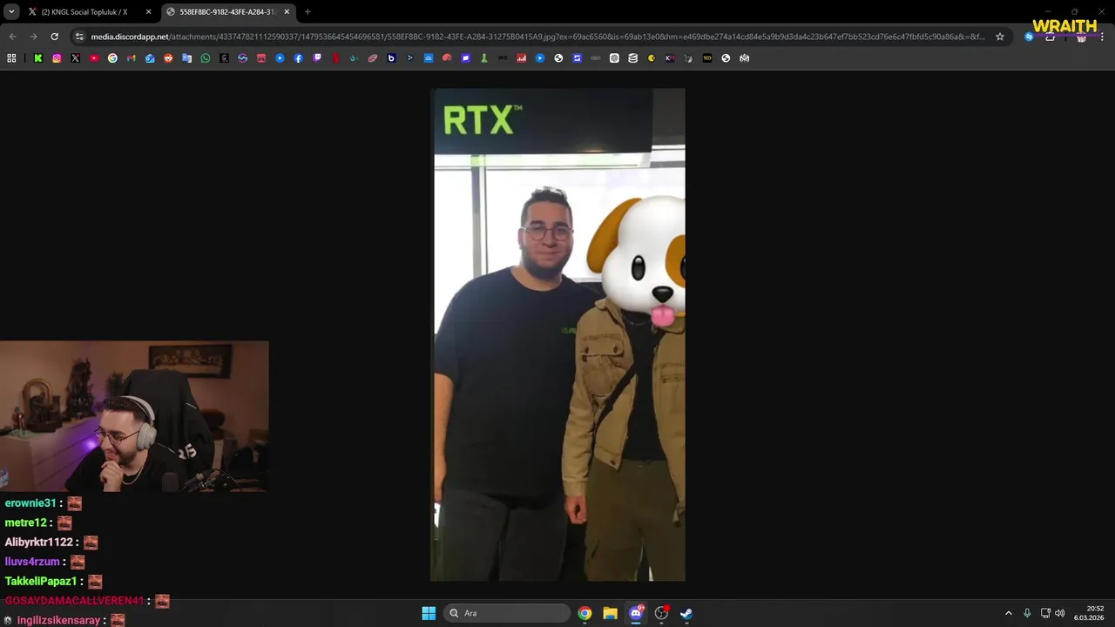
Task: Click chat username Alibyrktr1122
Action: (x=39, y=543)
